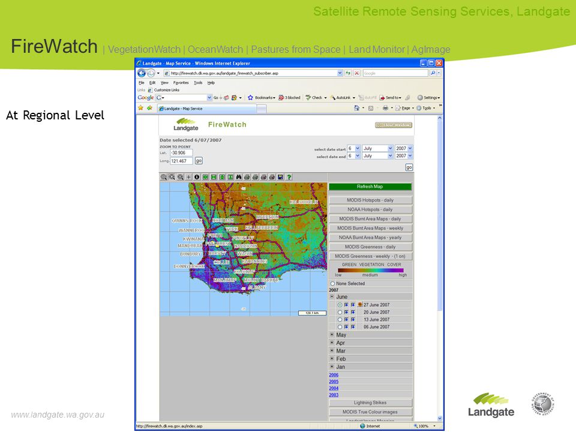This screenshot has width=576, height=432.
Task: Go back with the browser Back arrow
Action: click(142, 73)
